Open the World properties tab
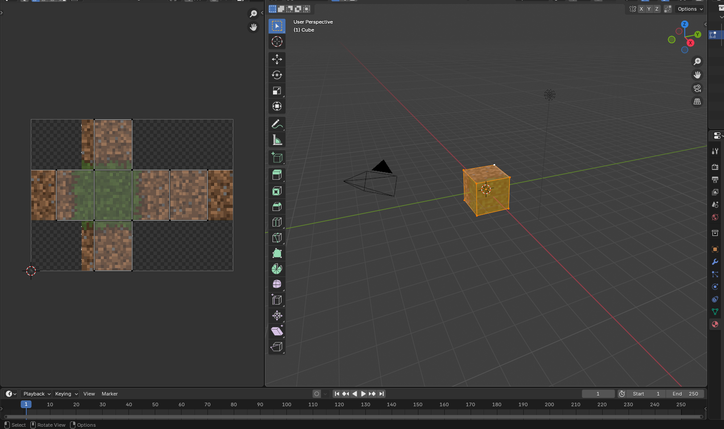 (x=715, y=217)
